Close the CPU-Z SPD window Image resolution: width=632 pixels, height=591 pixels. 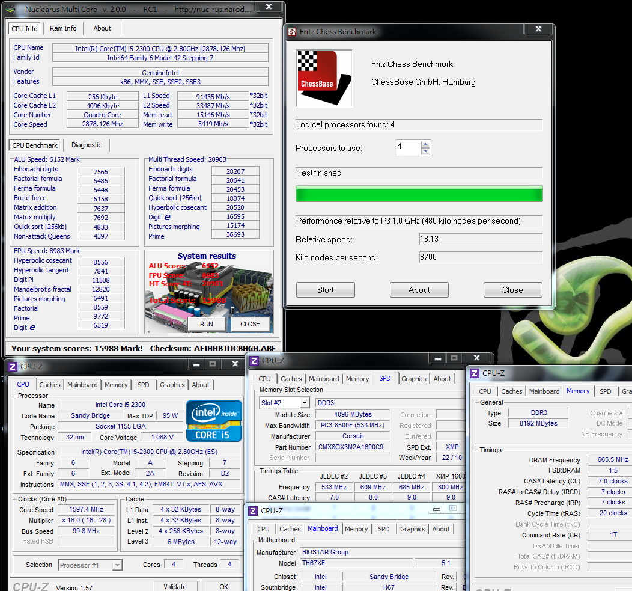point(477,358)
